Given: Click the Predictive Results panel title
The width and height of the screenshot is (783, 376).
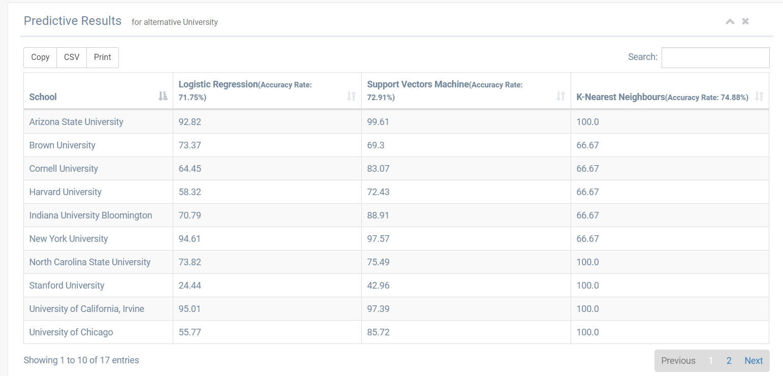Looking at the screenshot, I should 73,21.
